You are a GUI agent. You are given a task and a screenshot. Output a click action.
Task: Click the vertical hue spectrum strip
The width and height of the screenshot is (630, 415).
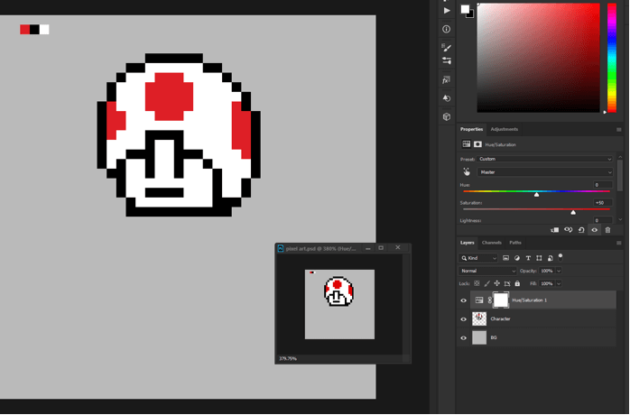[612, 58]
